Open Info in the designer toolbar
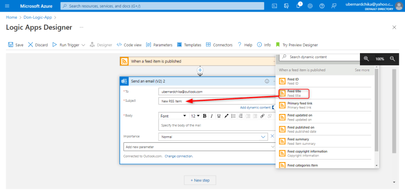The height and width of the screenshot is (195, 405). (264, 45)
